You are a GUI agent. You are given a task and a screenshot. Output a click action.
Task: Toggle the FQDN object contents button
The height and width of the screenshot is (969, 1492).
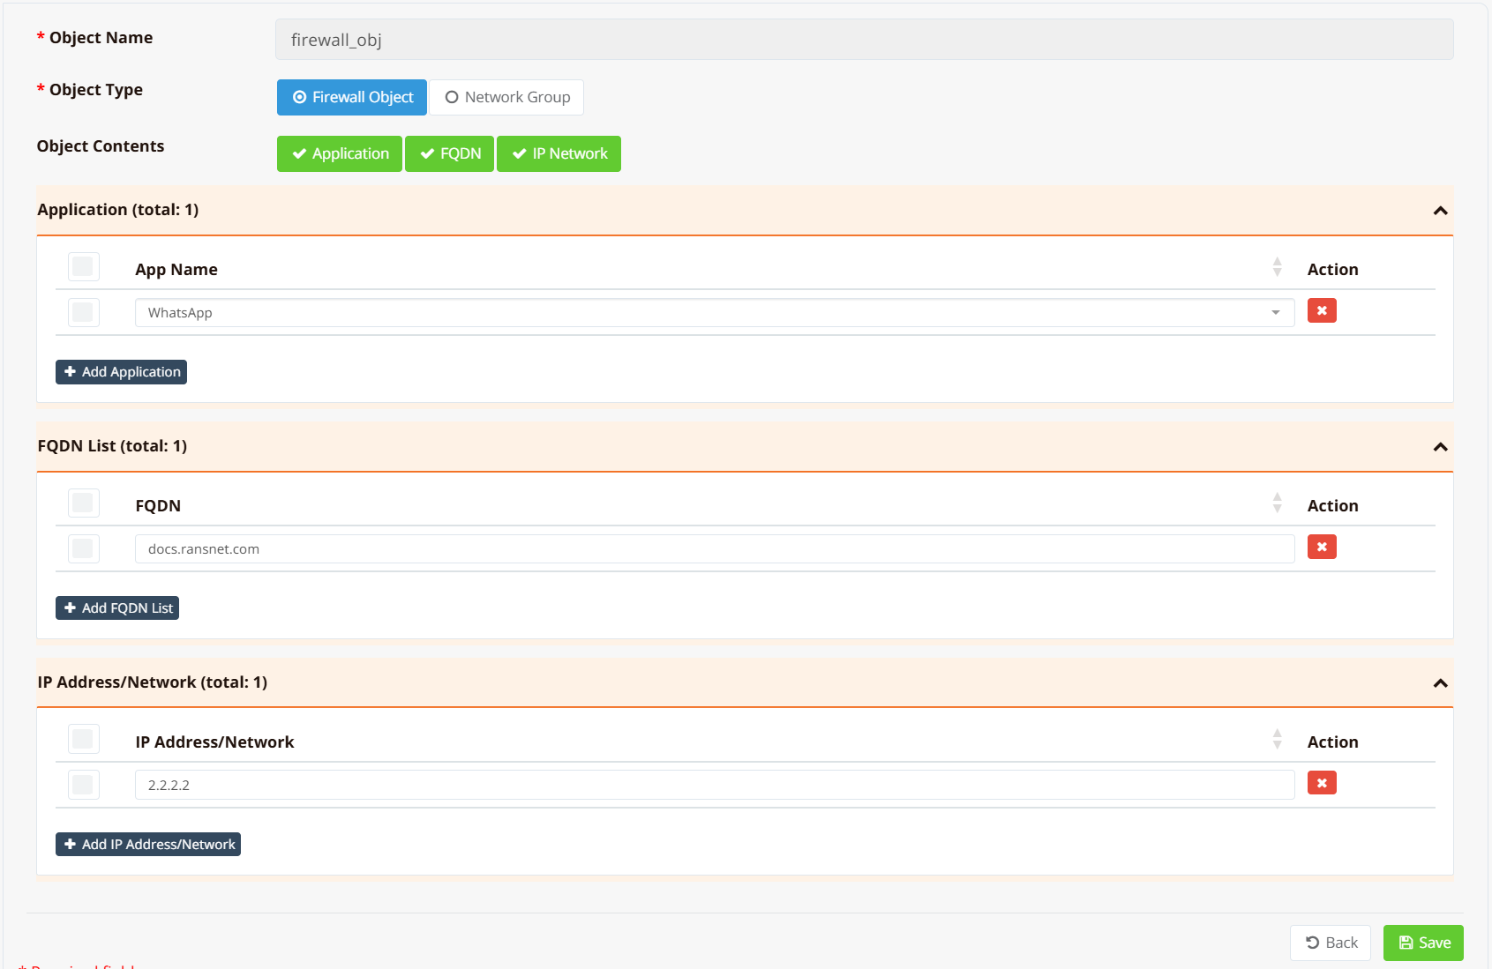450,154
